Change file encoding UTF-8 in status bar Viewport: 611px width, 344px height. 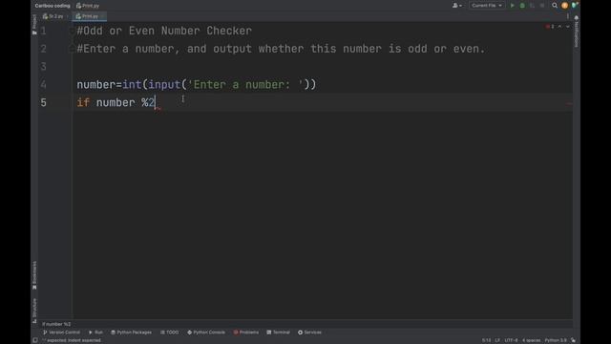point(512,340)
